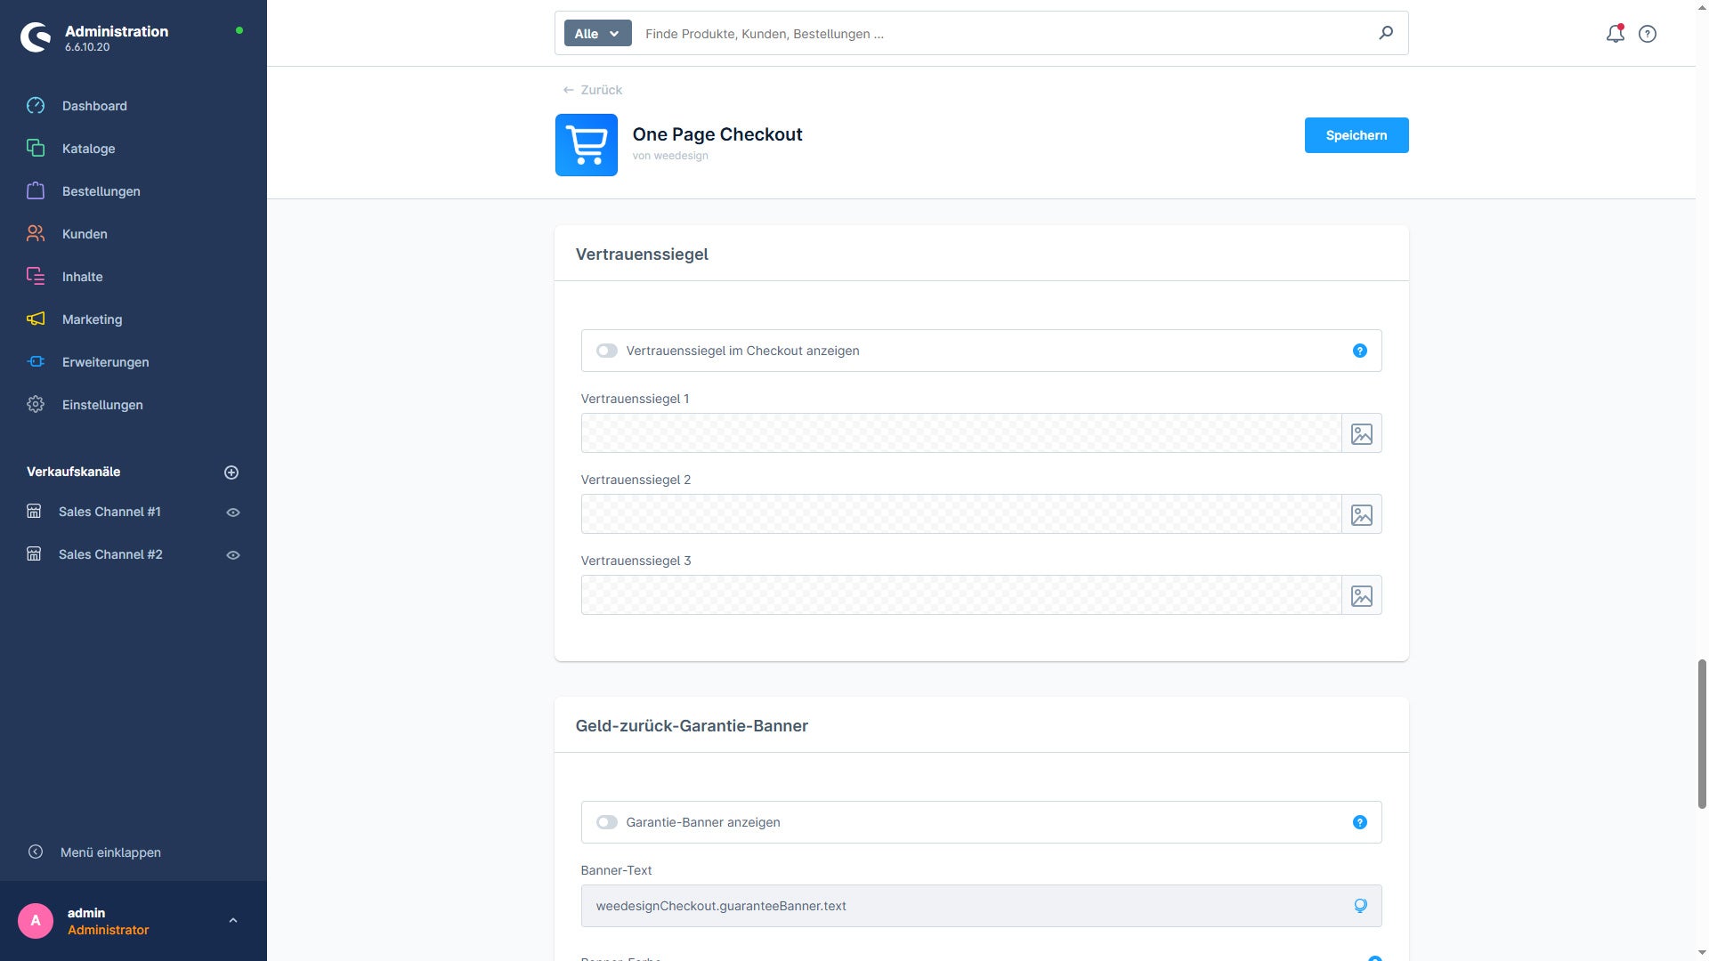Image resolution: width=1709 pixels, height=961 pixels.
Task: Open Sales Channel #1
Action: pyautogui.click(x=109, y=512)
